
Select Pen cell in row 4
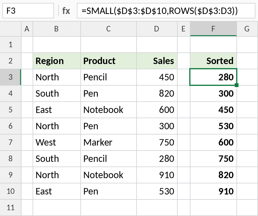point(109,93)
